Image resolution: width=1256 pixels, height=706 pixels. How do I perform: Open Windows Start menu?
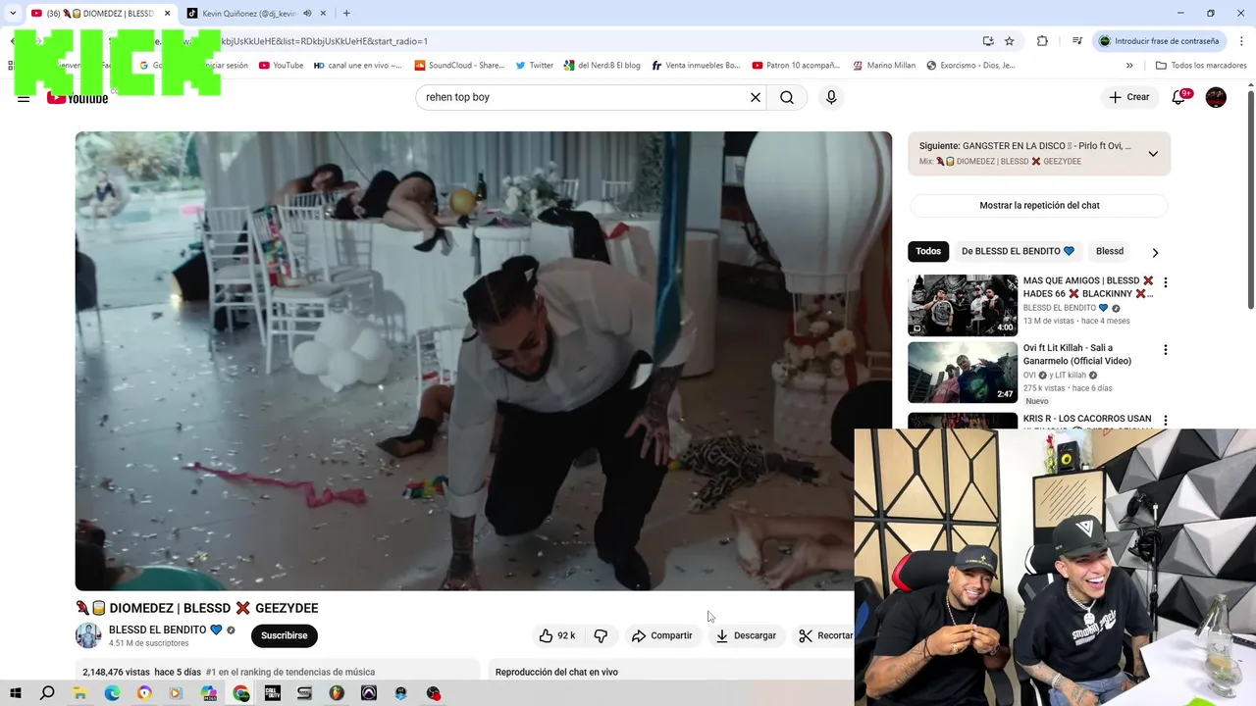click(x=15, y=693)
